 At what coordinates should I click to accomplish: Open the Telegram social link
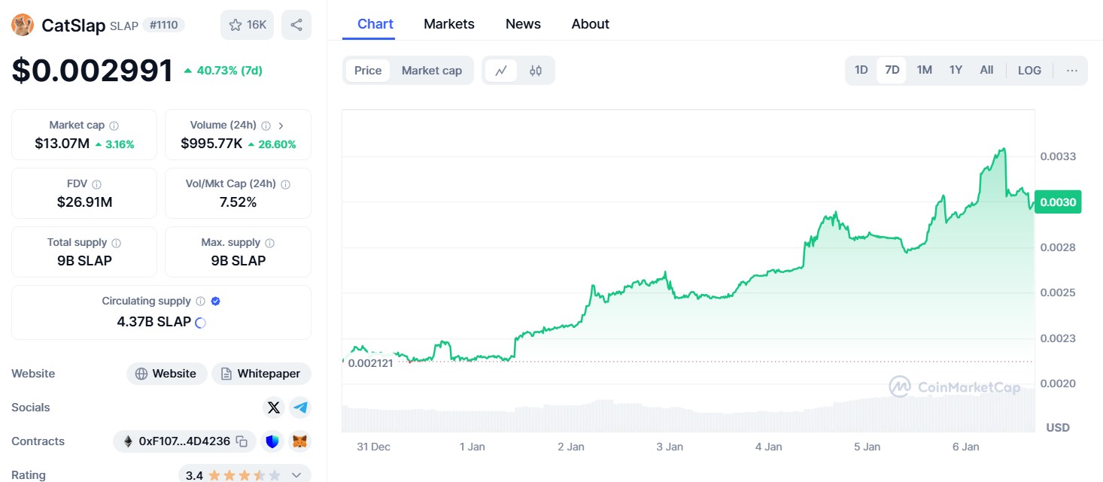click(300, 408)
